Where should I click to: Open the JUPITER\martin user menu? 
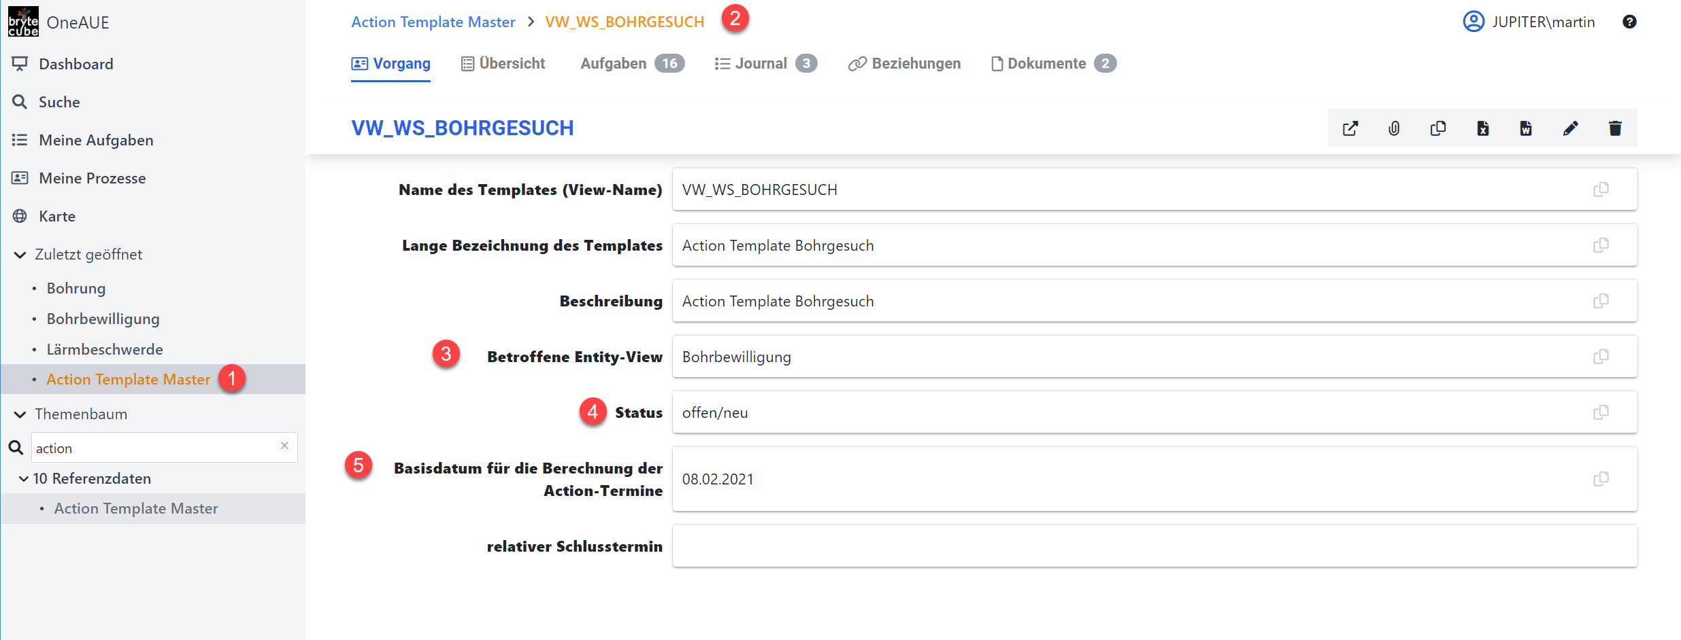[x=1529, y=22]
